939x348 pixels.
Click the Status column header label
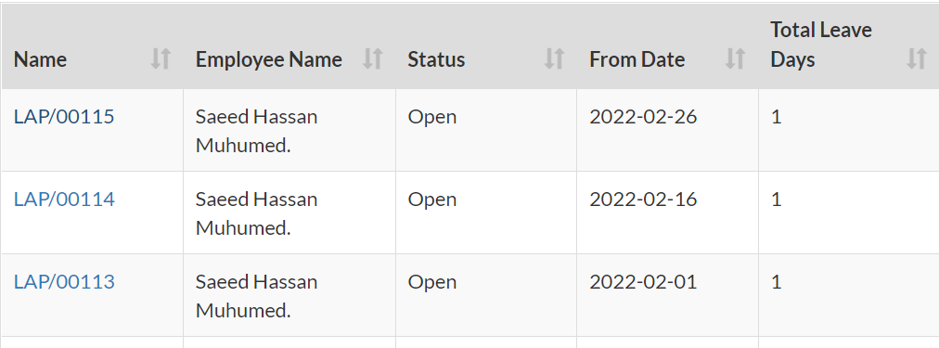coord(437,60)
